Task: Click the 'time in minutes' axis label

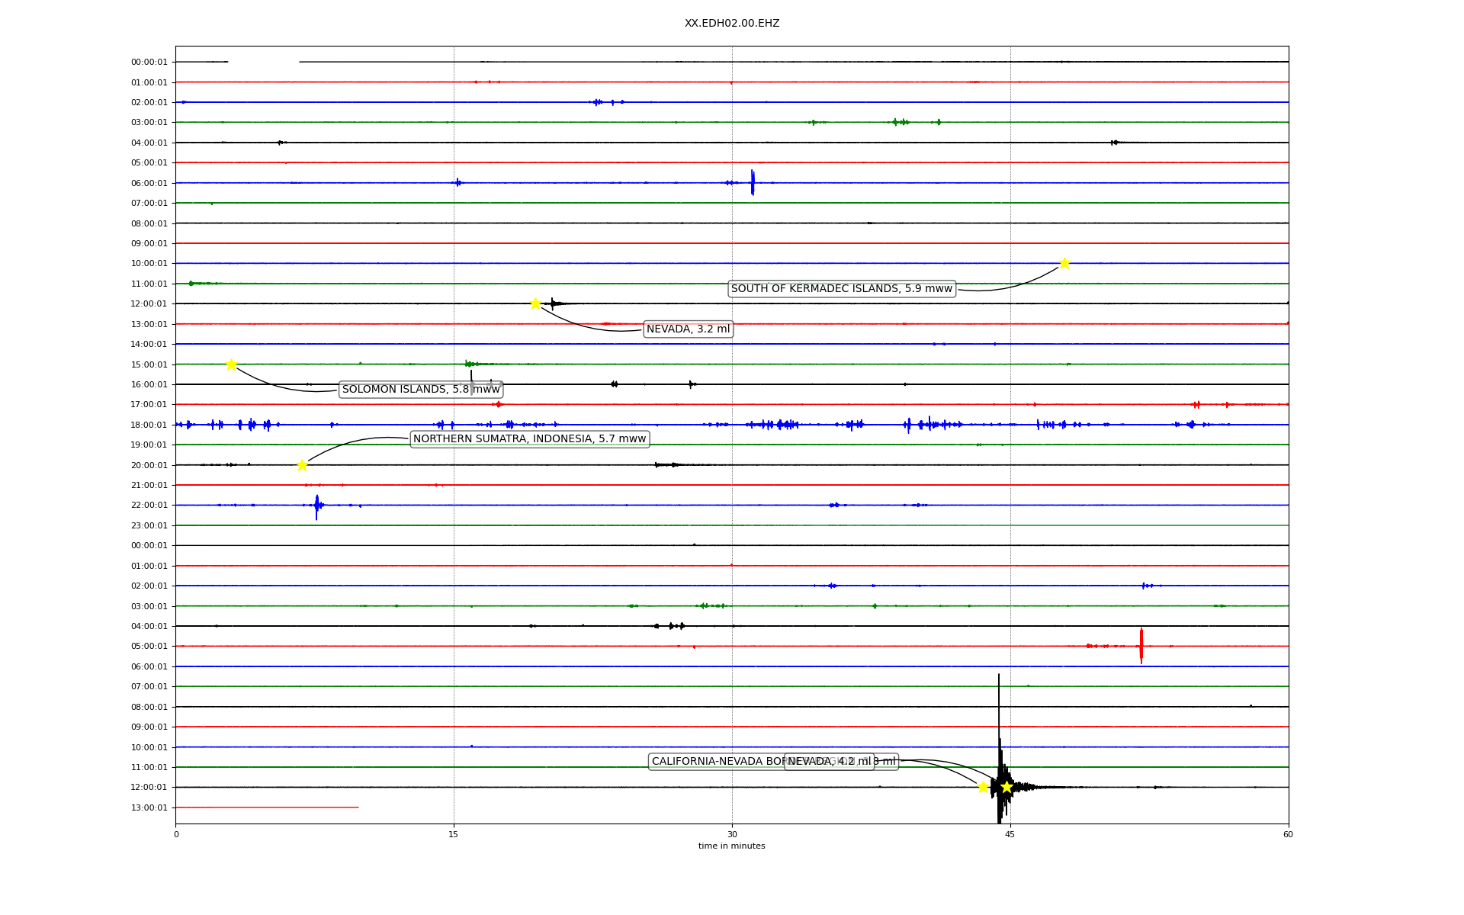Action: [x=731, y=846]
